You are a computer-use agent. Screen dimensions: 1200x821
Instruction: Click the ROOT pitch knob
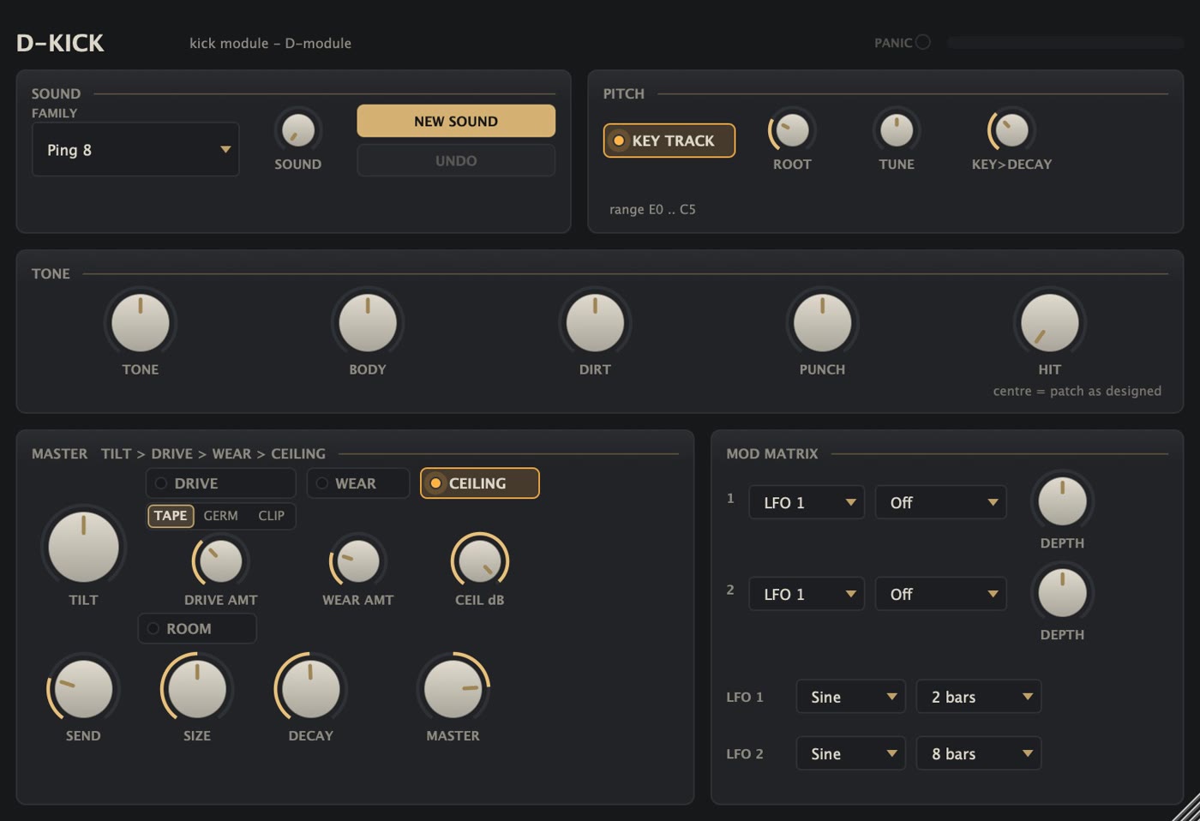tap(792, 130)
